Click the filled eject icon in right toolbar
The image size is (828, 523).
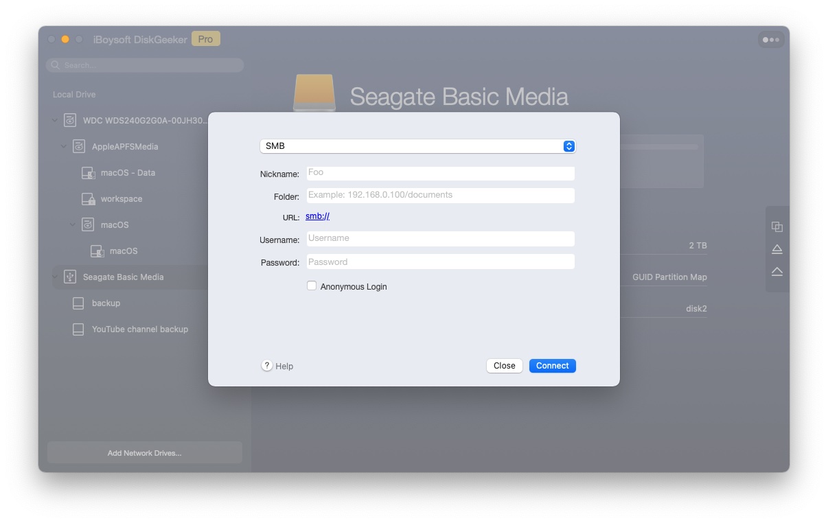pyautogui.click(x=777, y=249)
